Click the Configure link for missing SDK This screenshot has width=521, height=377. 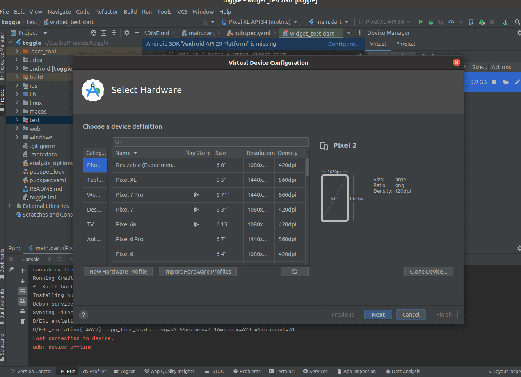[344, 44]
